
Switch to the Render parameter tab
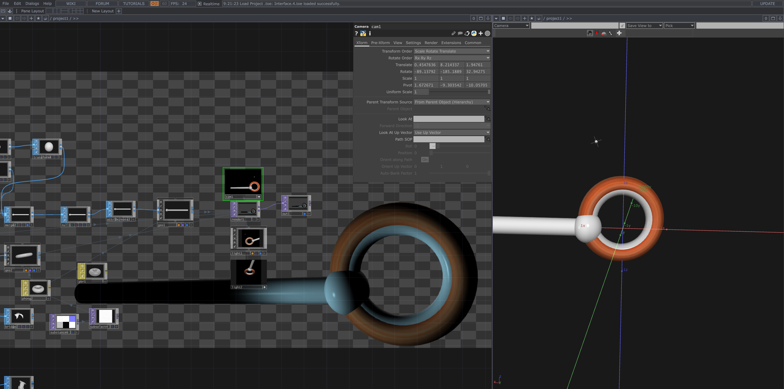pos(431,43)
